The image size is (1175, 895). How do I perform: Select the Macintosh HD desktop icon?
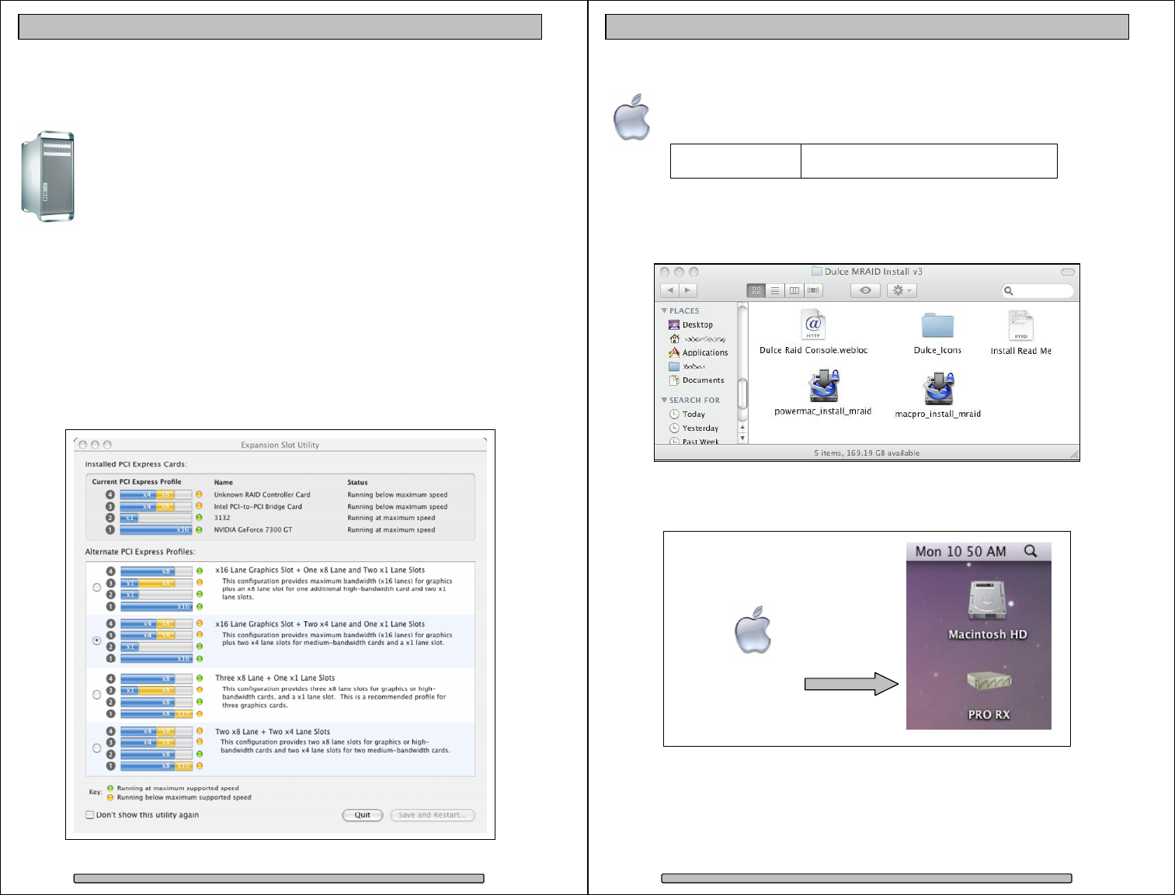coord(987,610)
